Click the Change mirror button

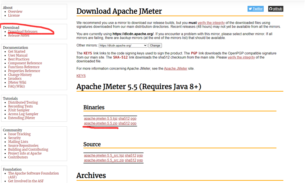point(155,45)
